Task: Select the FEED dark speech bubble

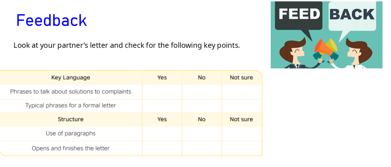Action: 298,17
